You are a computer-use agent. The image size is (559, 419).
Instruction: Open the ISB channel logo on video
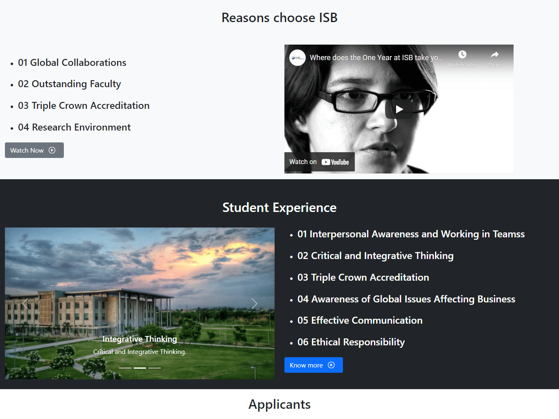click(x=298, y=58)
